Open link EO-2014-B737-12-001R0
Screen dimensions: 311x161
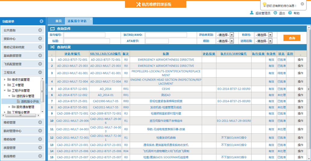tap(234, 89)
